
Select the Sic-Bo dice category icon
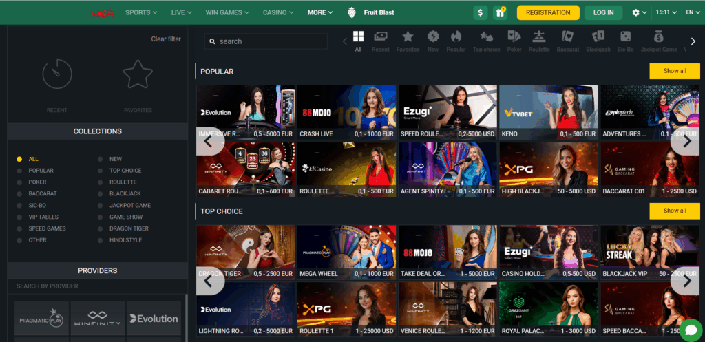pyautogui.click(x=625, y=36)
